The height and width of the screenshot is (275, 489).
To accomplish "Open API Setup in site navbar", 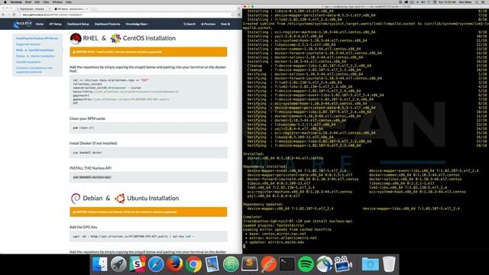I will point(55,24).
